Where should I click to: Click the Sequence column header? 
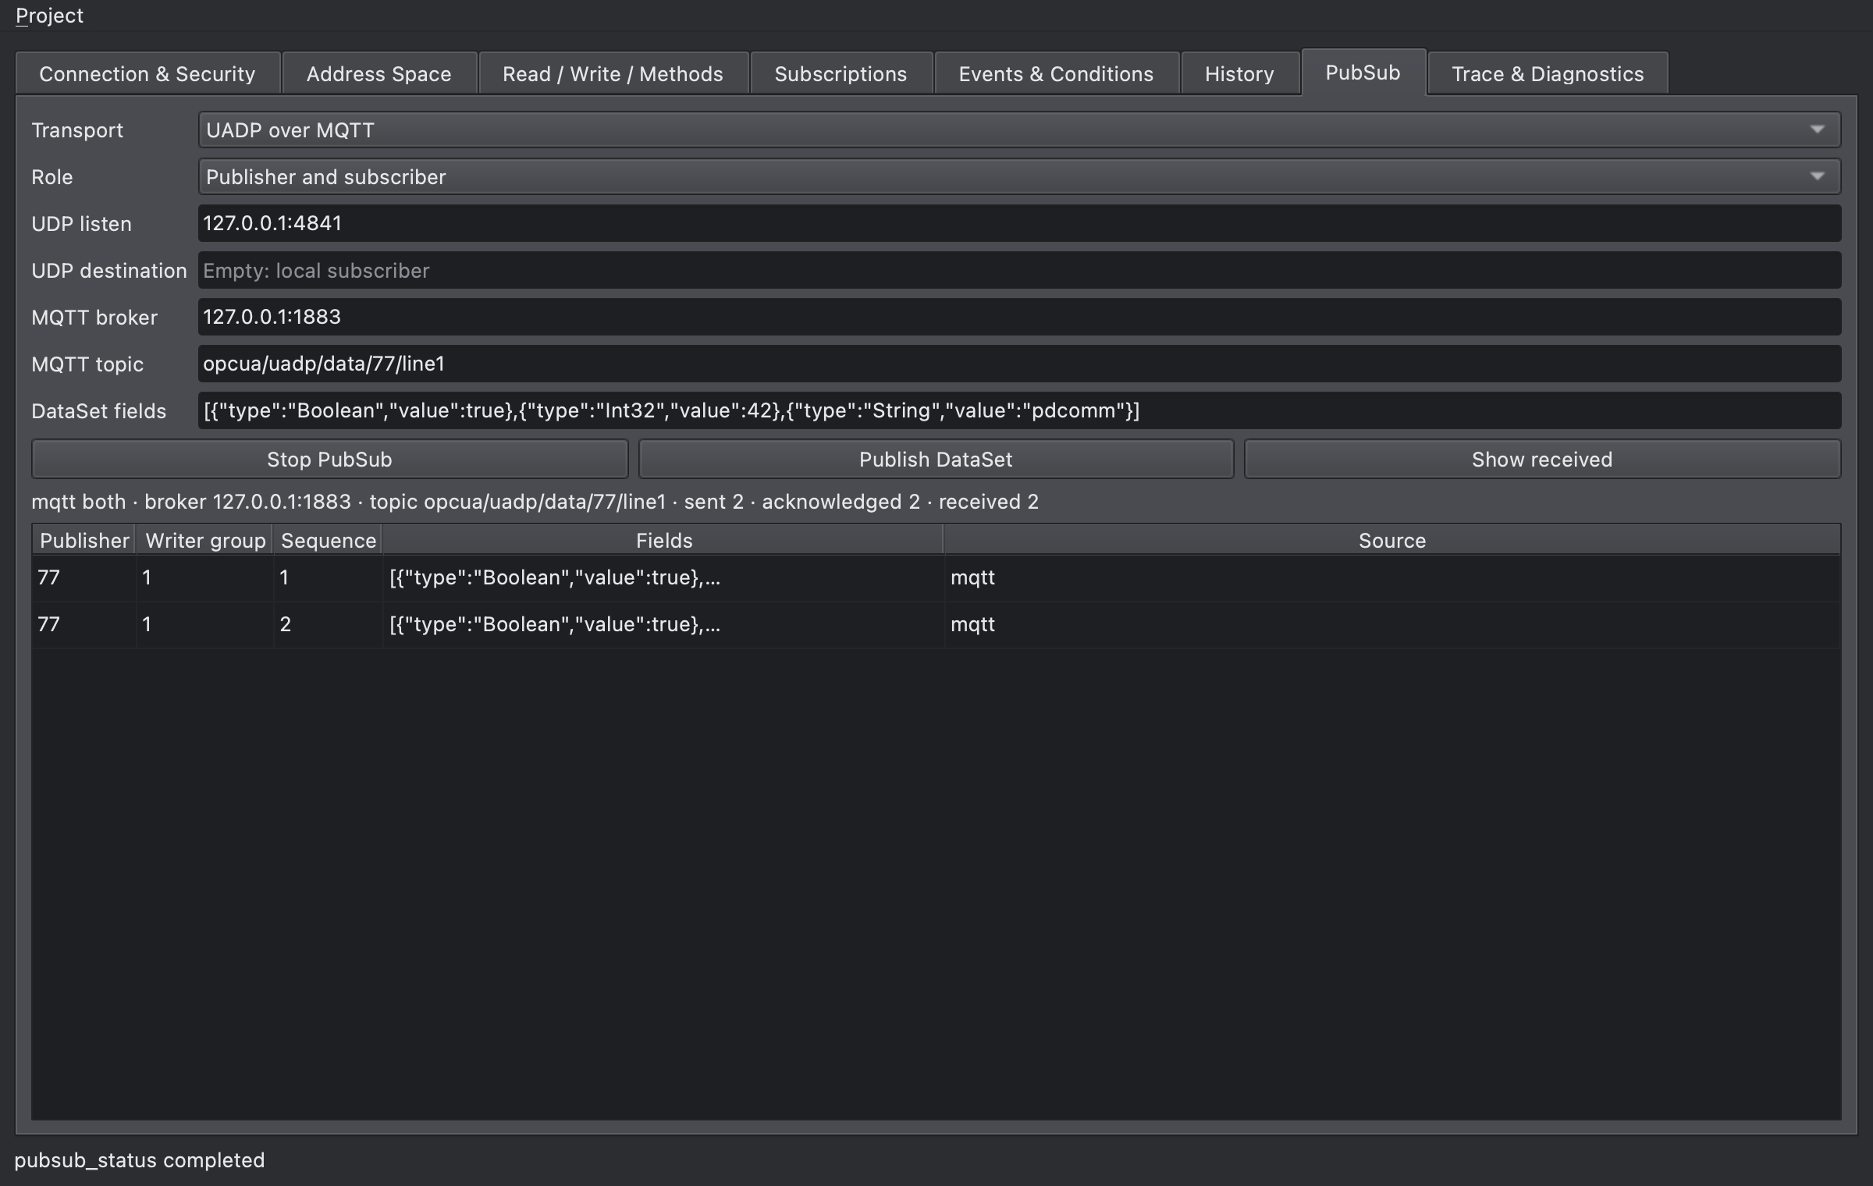coord(329,541)
